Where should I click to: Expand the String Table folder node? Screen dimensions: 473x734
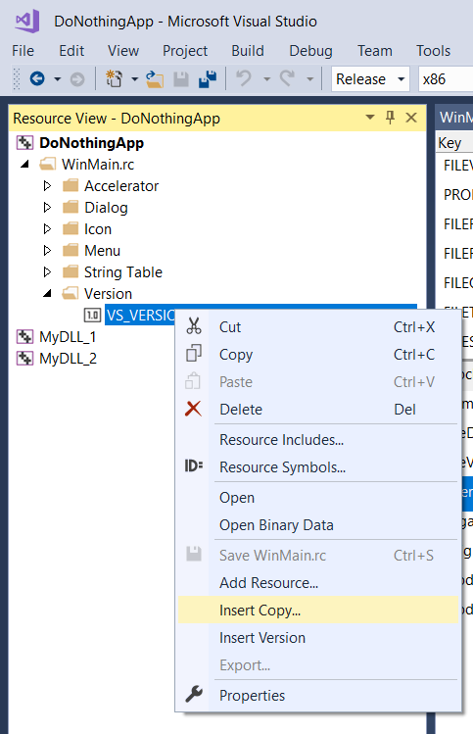pos(47,271)
